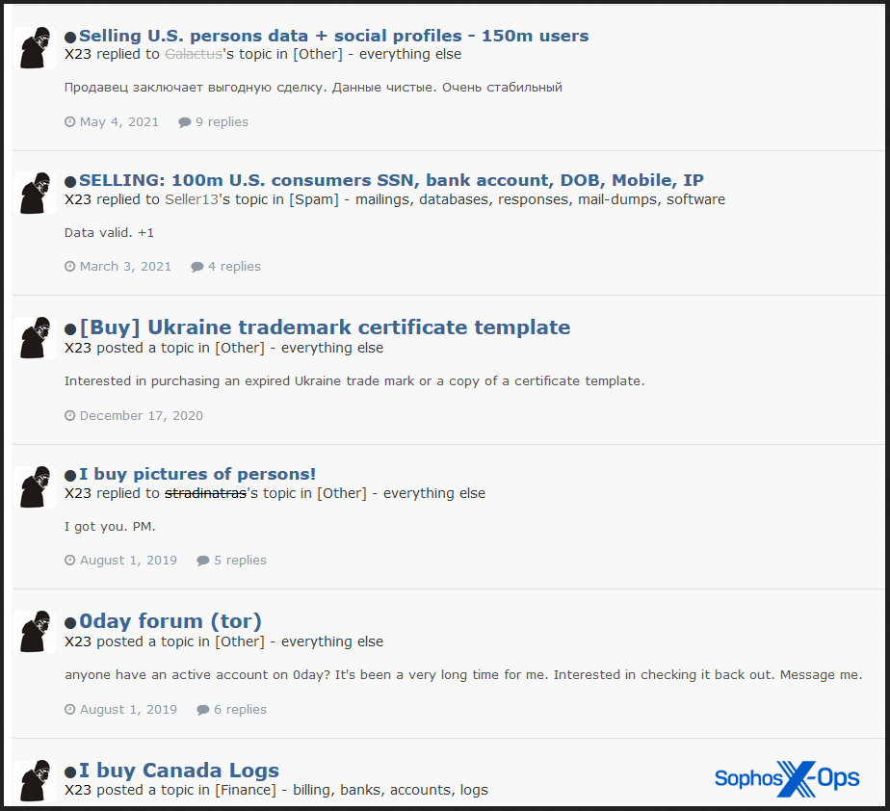Click the '6 replies' count

(x=240, y=710)
